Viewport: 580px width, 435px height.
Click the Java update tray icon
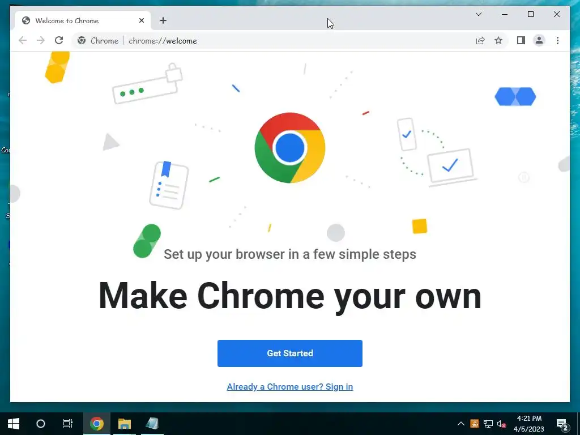(475, 424)
